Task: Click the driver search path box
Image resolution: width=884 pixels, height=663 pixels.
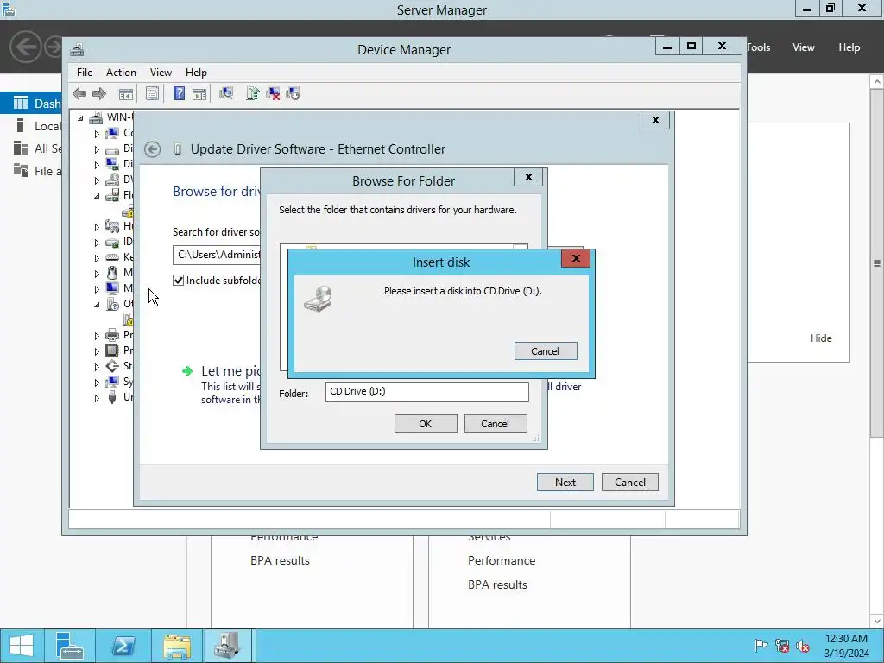Action: coord(217,255)
